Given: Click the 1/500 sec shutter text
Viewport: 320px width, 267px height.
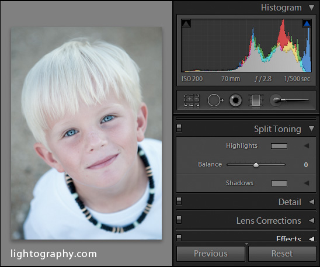Looking at the screenshot, I should click(297, 79).
